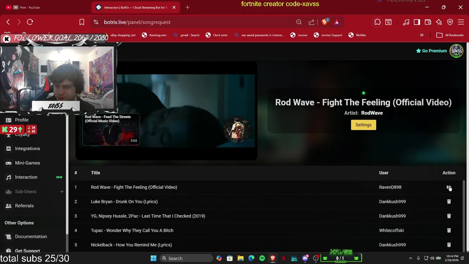Click the Title column header

pyautogui.click(x=95, y=173)
